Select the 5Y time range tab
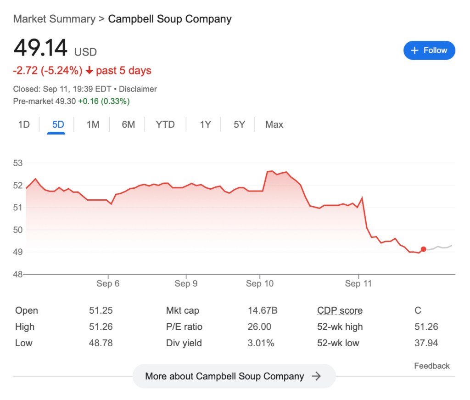The height and width of the screenshot is (400, 470). 239,124
